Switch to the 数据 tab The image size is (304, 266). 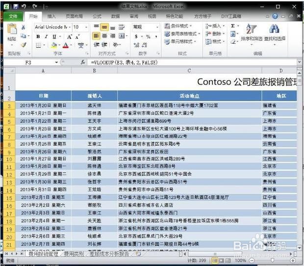(115, 16)
